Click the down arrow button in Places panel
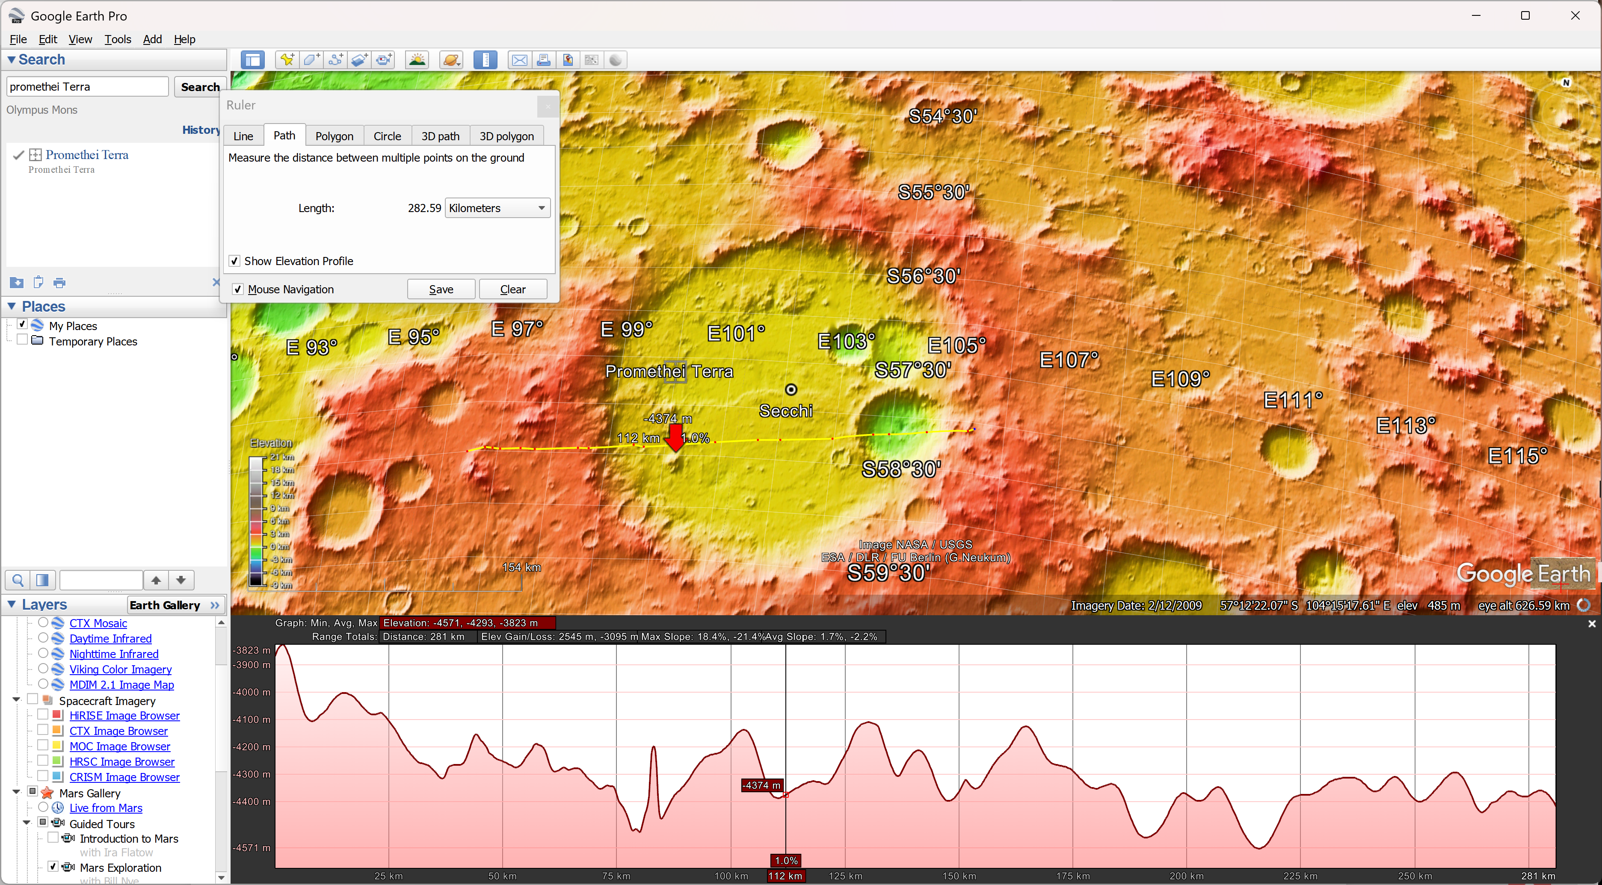 [x=181, y=580]
